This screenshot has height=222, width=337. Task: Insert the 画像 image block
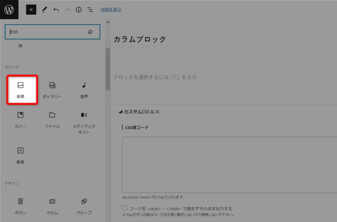coord(20,90)
